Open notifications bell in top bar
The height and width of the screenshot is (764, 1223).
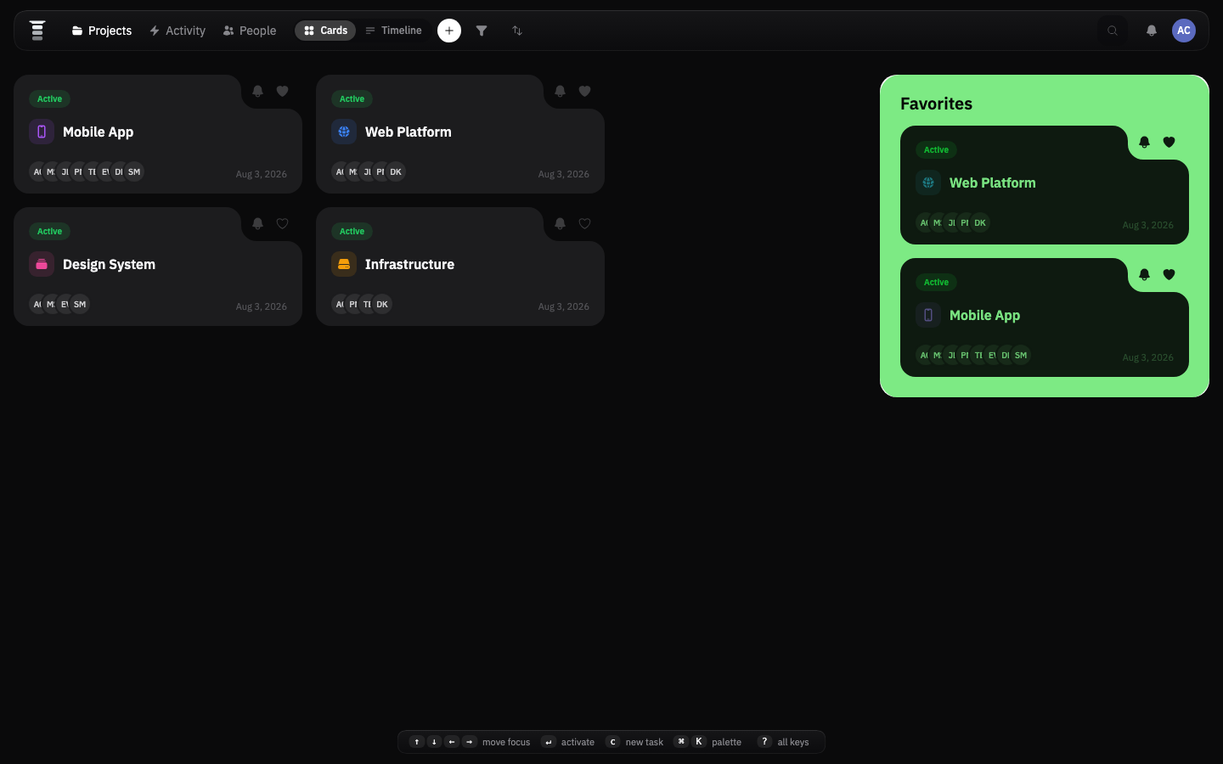pos(1152,31)
